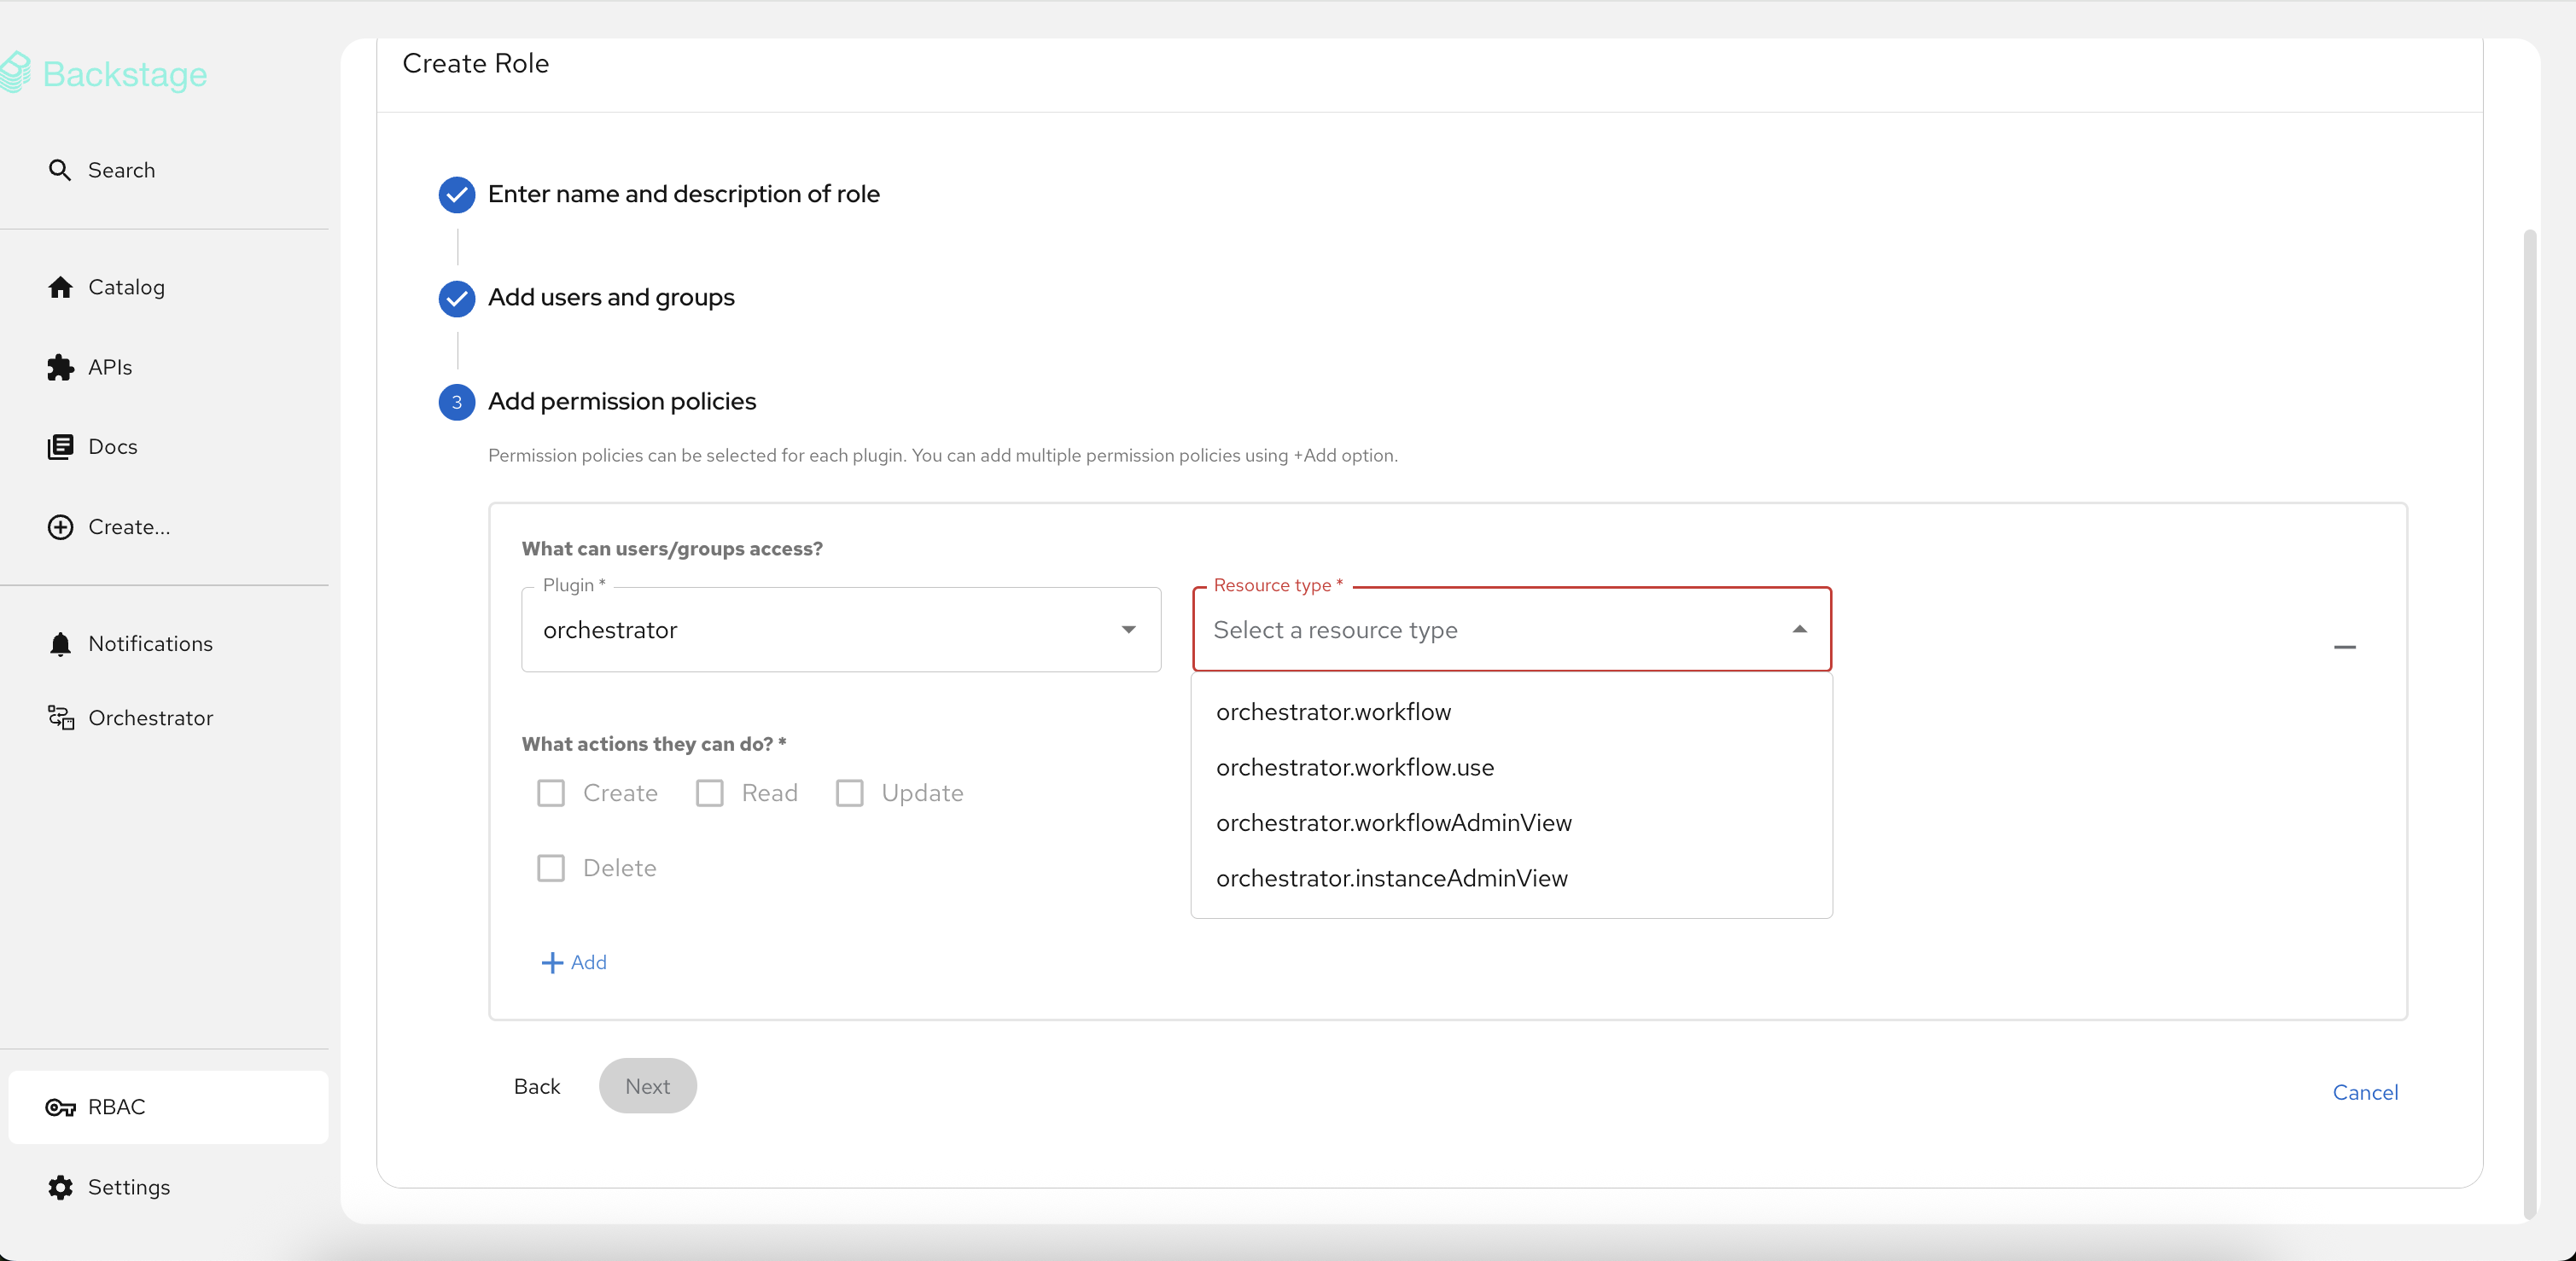Viewport: 2576px width, 1261px height.
Task: Open Notifications bell icon
Action: pos(60,644)
